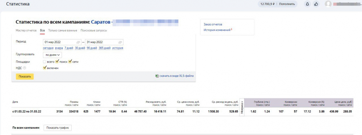Select the 'сегодня' period shortcut
The height and width of the screenshot is (135, 362).
tap(48, 48)
